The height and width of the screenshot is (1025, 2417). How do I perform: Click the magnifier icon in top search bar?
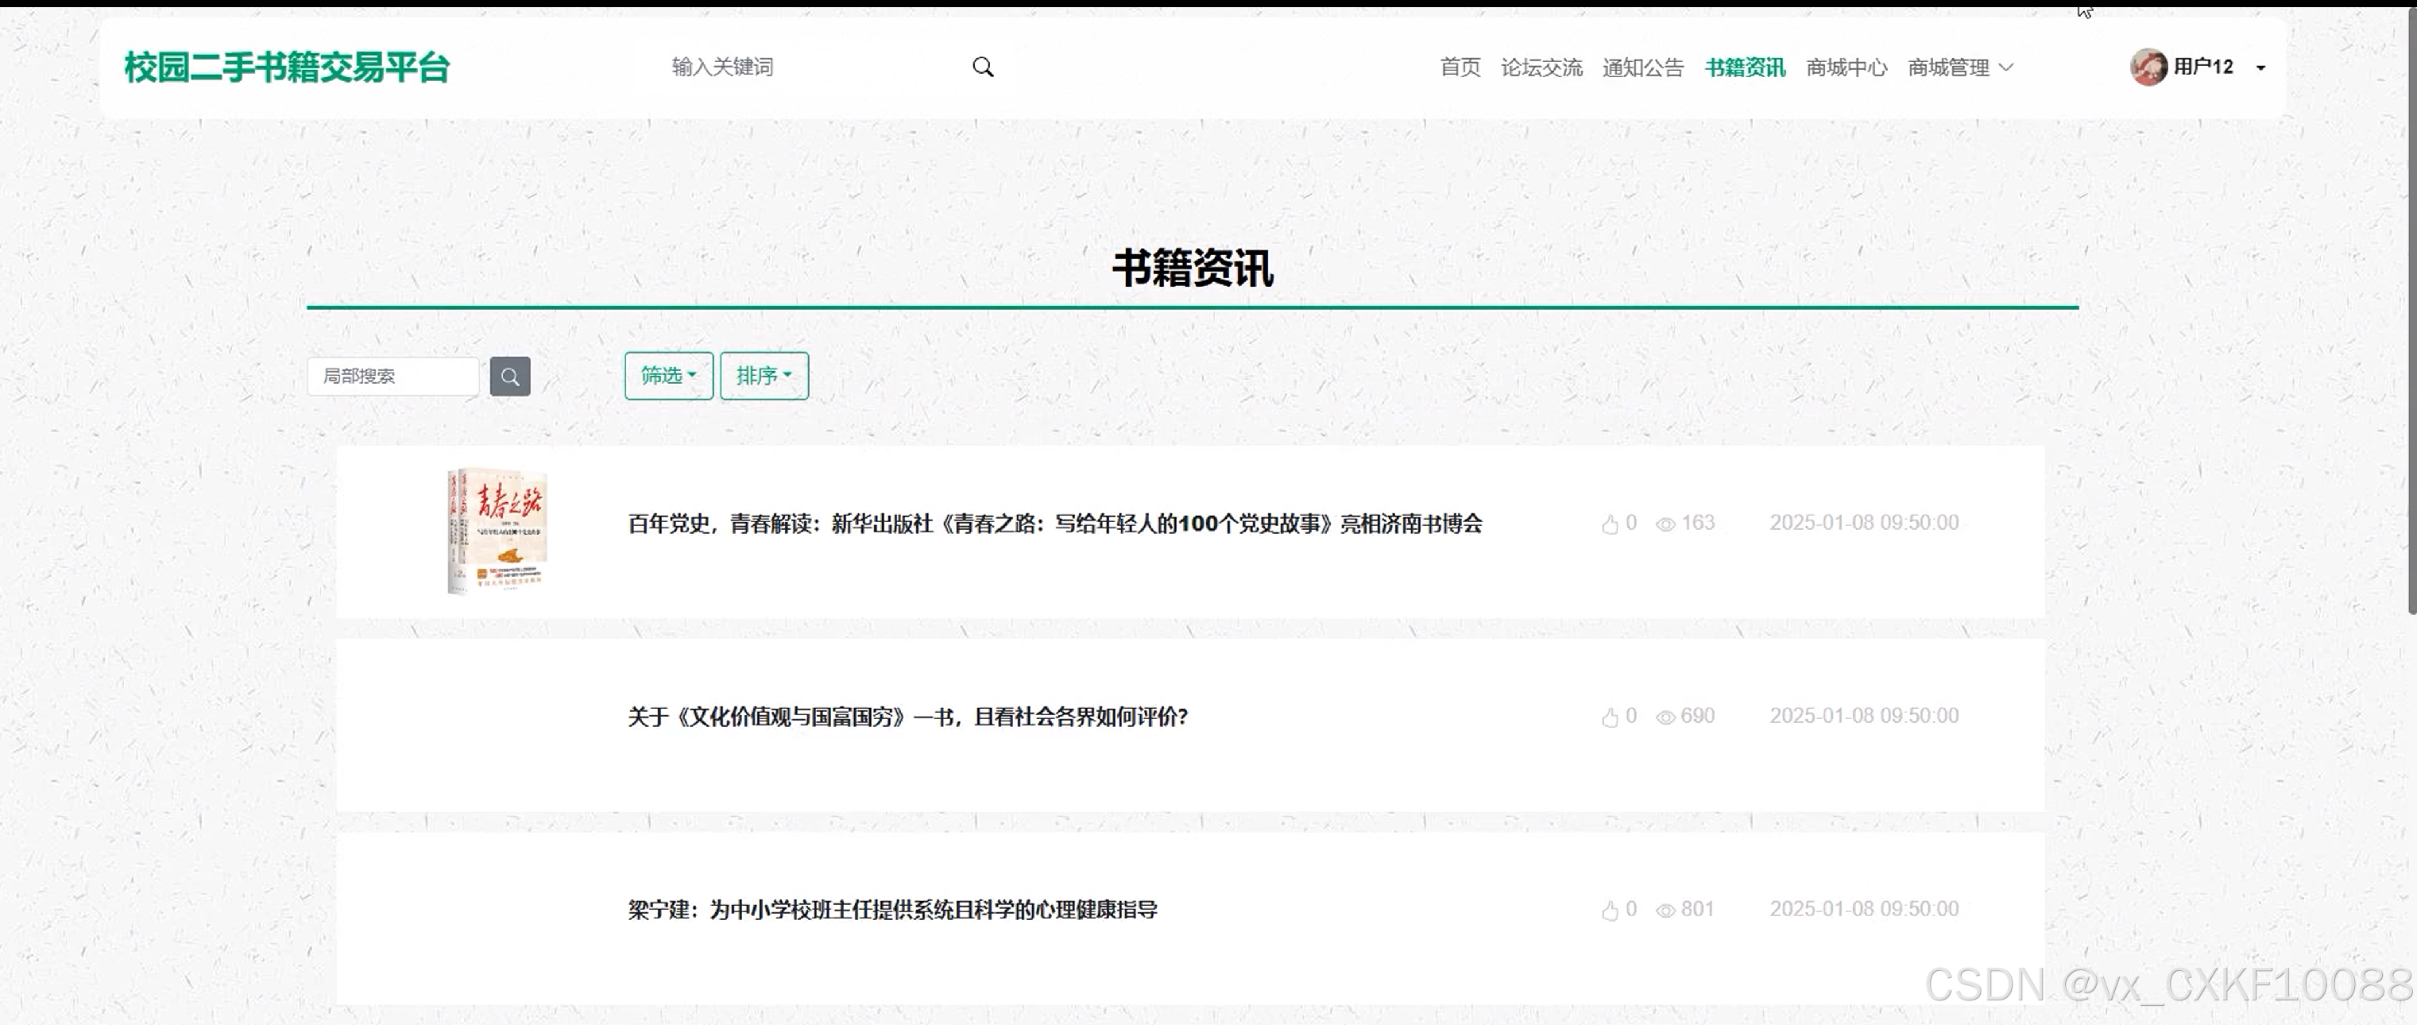tap(982, 67)
